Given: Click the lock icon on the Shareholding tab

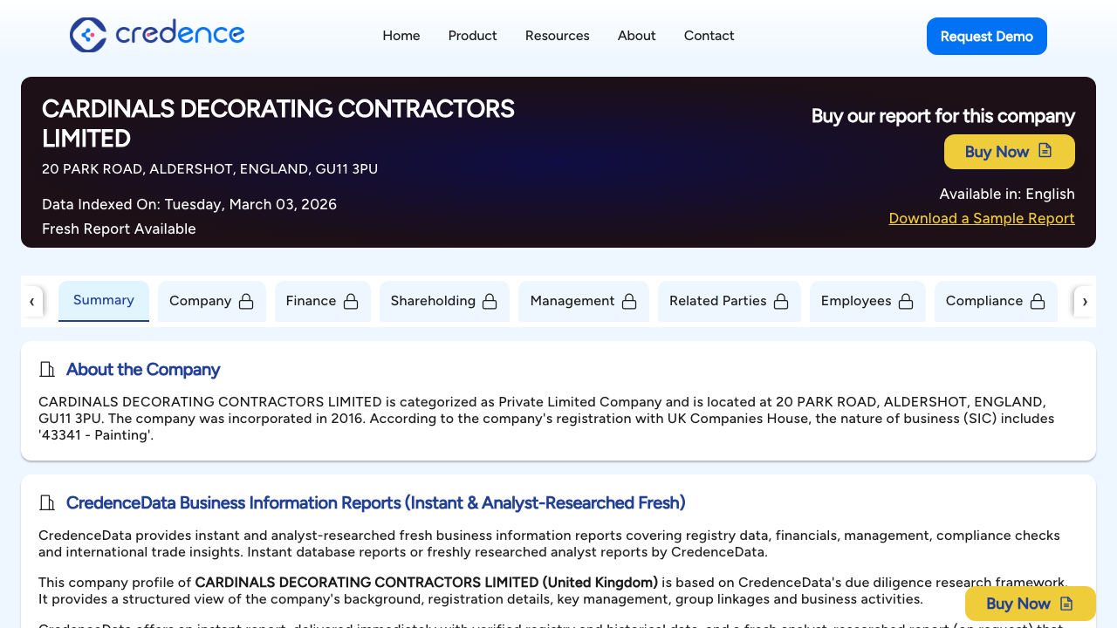Looking at the screenshot, I should pos(490,300).
